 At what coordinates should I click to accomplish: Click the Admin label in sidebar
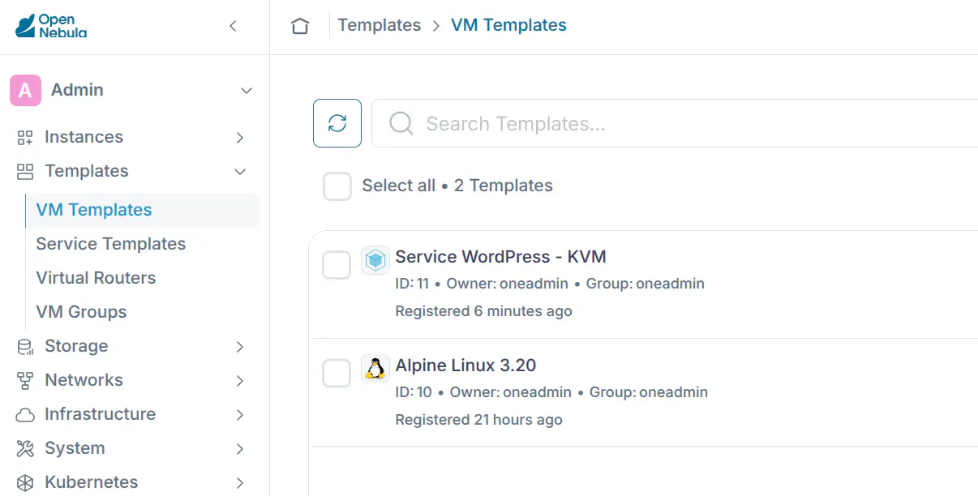click(77, 90)
